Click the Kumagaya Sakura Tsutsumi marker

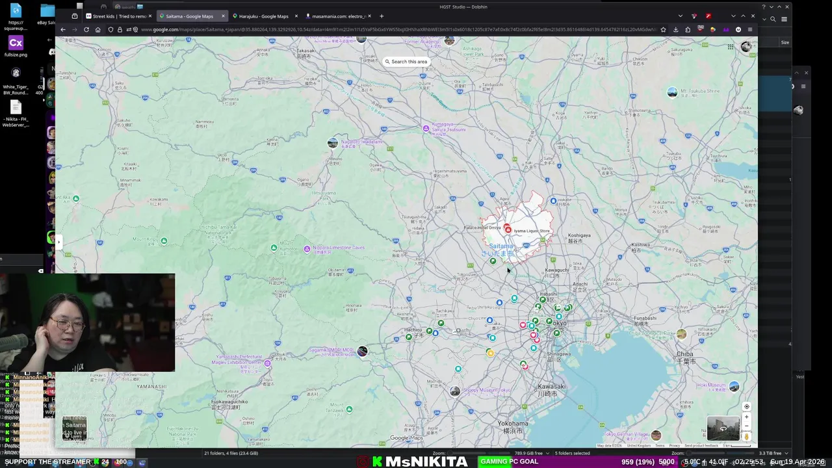coord(426,129)
